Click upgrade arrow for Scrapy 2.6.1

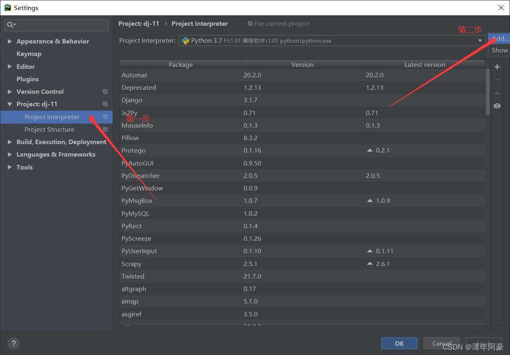tap(370, 264)
